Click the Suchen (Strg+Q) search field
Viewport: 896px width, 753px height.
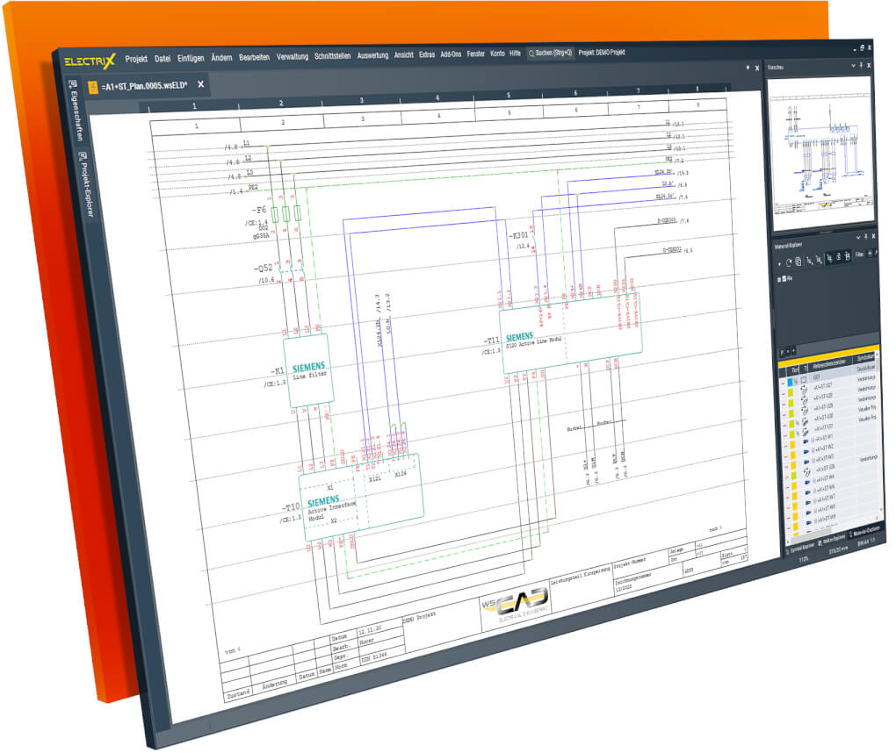click(x=550, y=53)
